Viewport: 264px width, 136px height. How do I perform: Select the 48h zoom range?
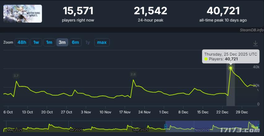[22, 42]
